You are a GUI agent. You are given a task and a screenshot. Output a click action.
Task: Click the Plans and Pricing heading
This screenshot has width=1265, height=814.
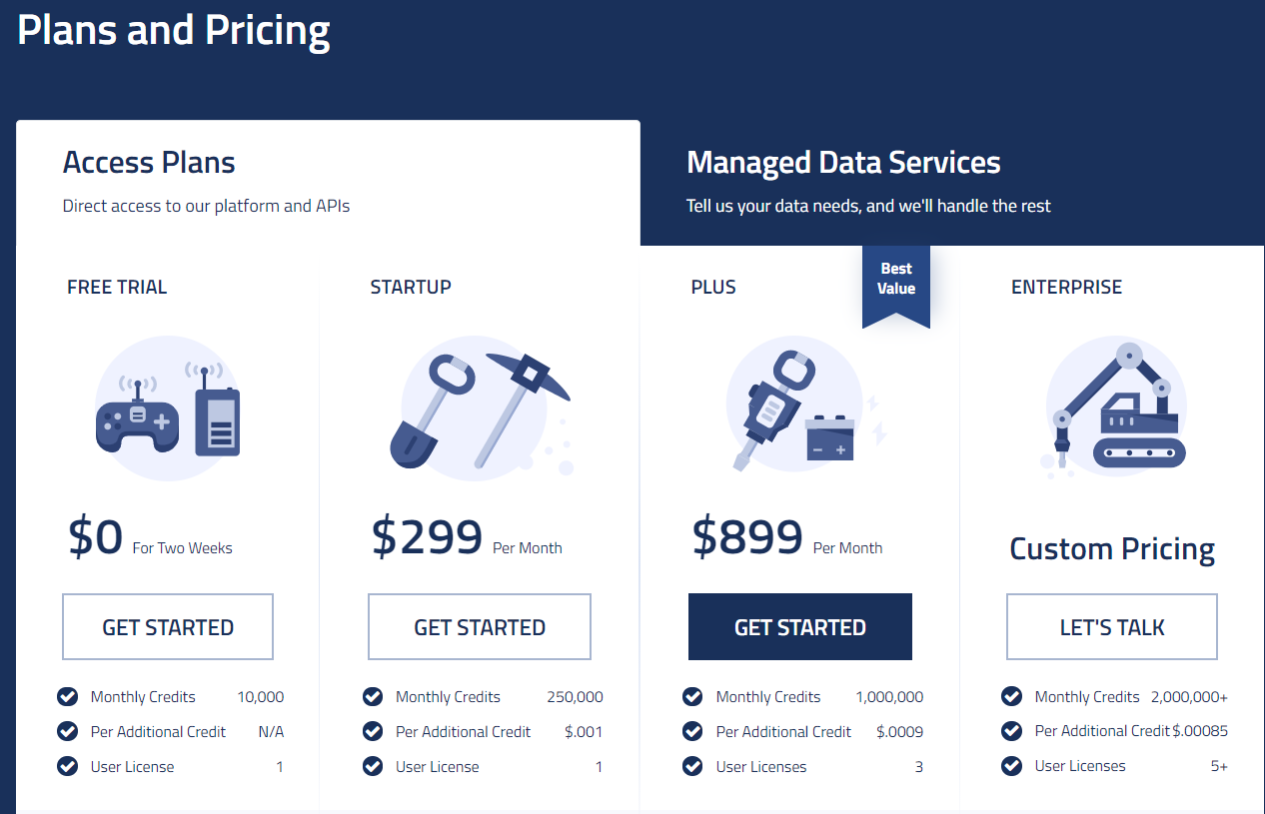(173, 30)
